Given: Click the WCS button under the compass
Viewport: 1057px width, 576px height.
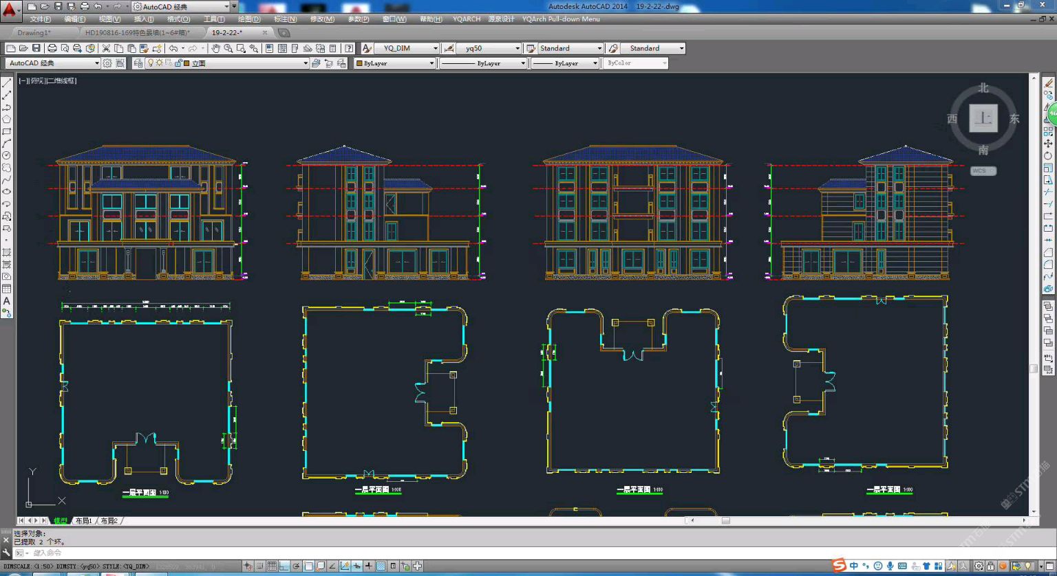Looking at the screenshot, I should [x=983, y=170].
